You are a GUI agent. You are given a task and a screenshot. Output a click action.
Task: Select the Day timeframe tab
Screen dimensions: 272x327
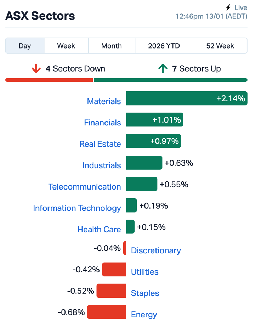click(x=25, y=46)
